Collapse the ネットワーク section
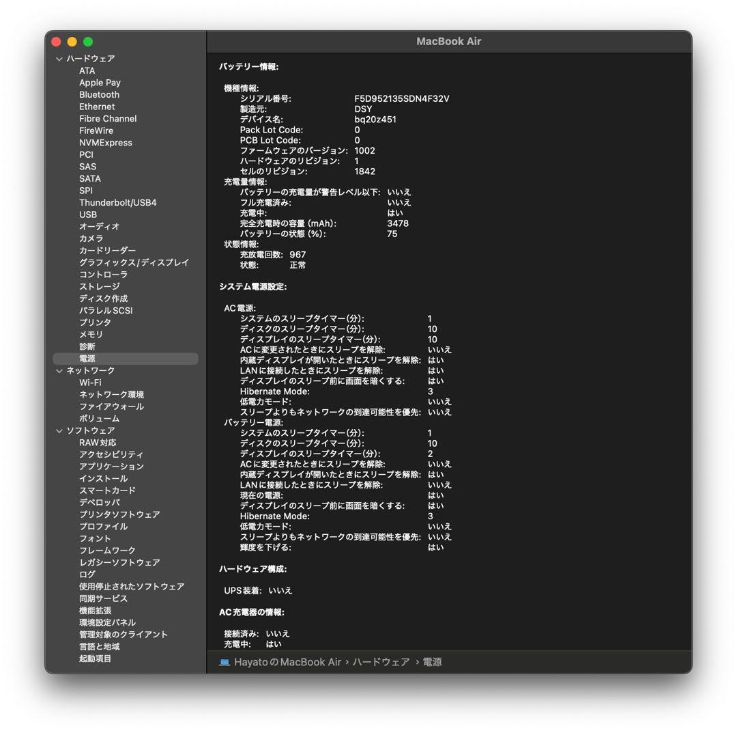Image resolution: width=737 pixels, height=733 pixels. click(x=59, y=371)
